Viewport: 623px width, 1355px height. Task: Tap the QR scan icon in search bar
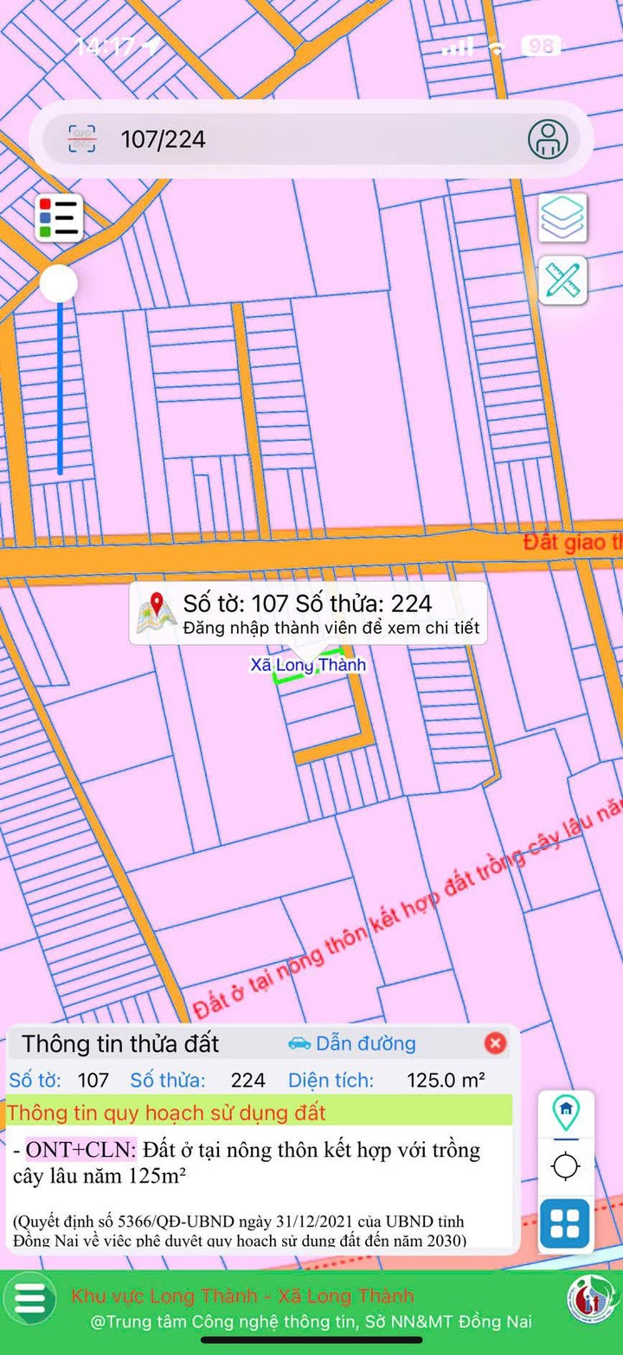coord(82,139)
